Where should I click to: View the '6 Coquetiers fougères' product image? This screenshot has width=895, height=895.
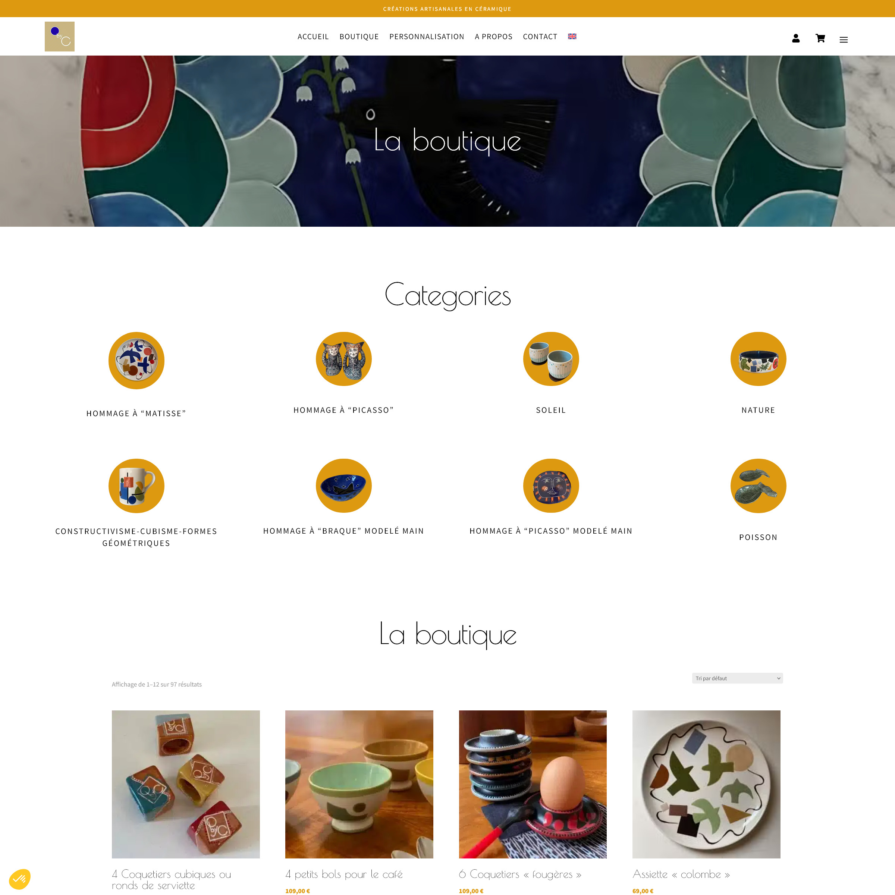pyautogui.click(x=533, y=784)
